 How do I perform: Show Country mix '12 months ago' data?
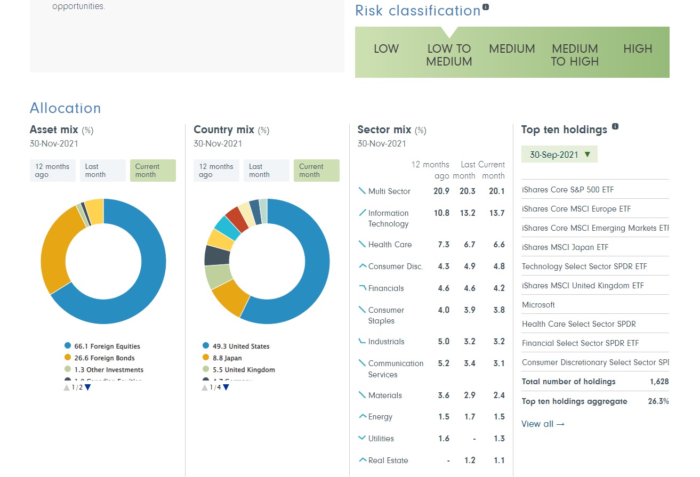coord(216,171)
